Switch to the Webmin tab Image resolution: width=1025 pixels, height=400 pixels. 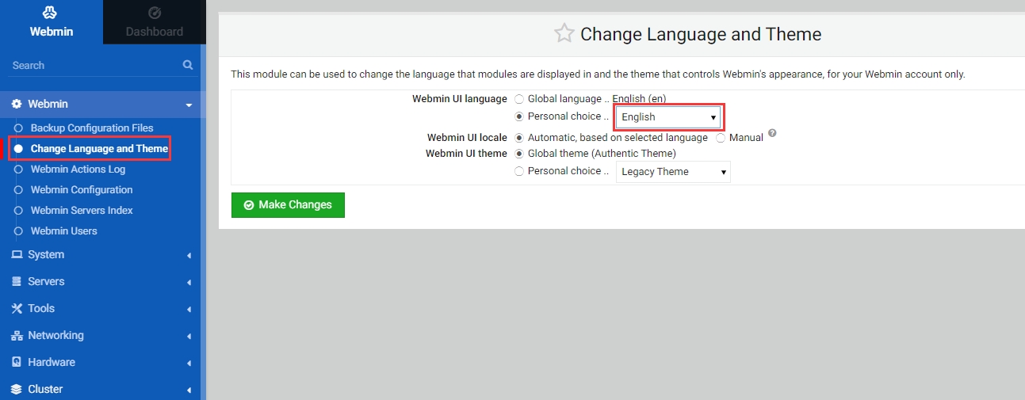point(51,22)
